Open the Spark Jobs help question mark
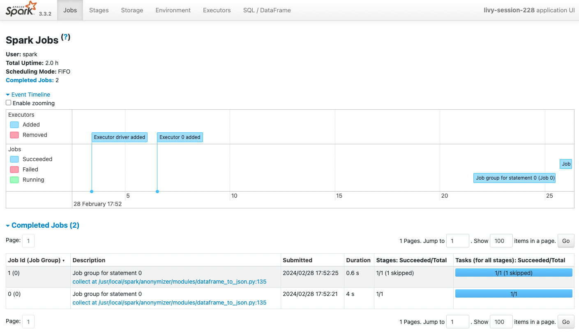The height and width of the screenshot is (335, 579). click(66, 37)
